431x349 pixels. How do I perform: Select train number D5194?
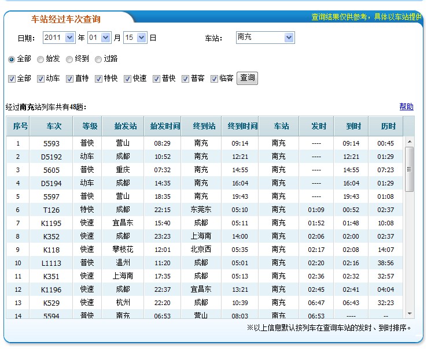point(51,183)
